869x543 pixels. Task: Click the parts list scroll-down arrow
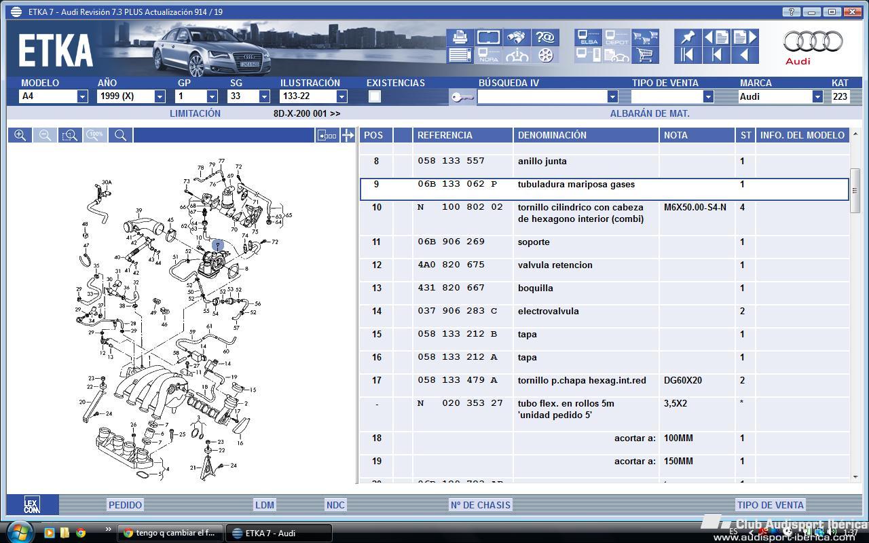[x=855, y=478]
